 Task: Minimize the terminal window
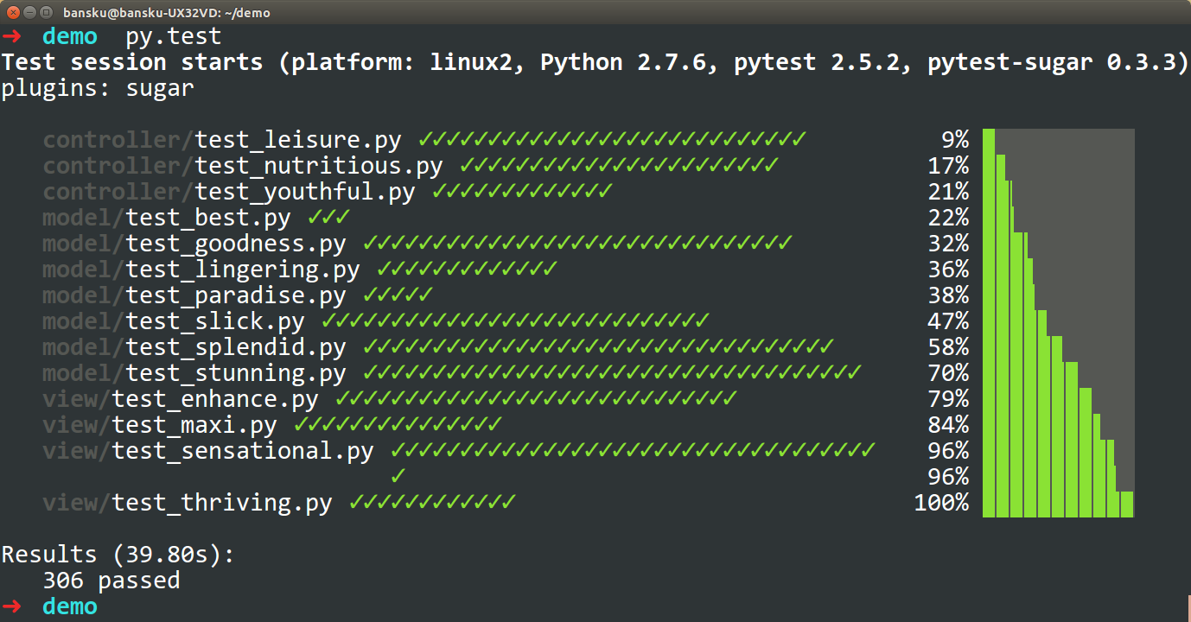(x=29, y=12)
